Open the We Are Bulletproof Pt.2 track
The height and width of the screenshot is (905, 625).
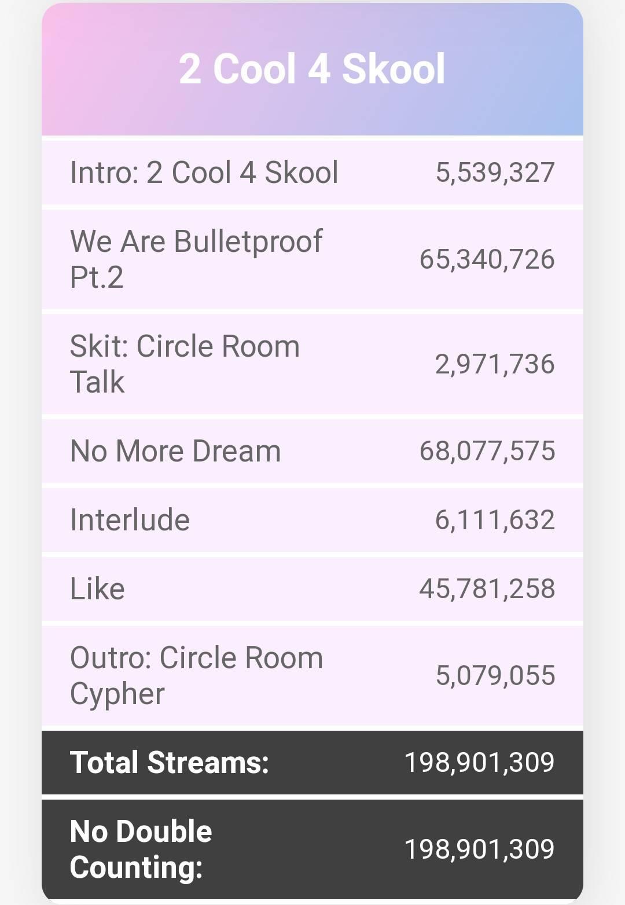(x=196, y=259)
